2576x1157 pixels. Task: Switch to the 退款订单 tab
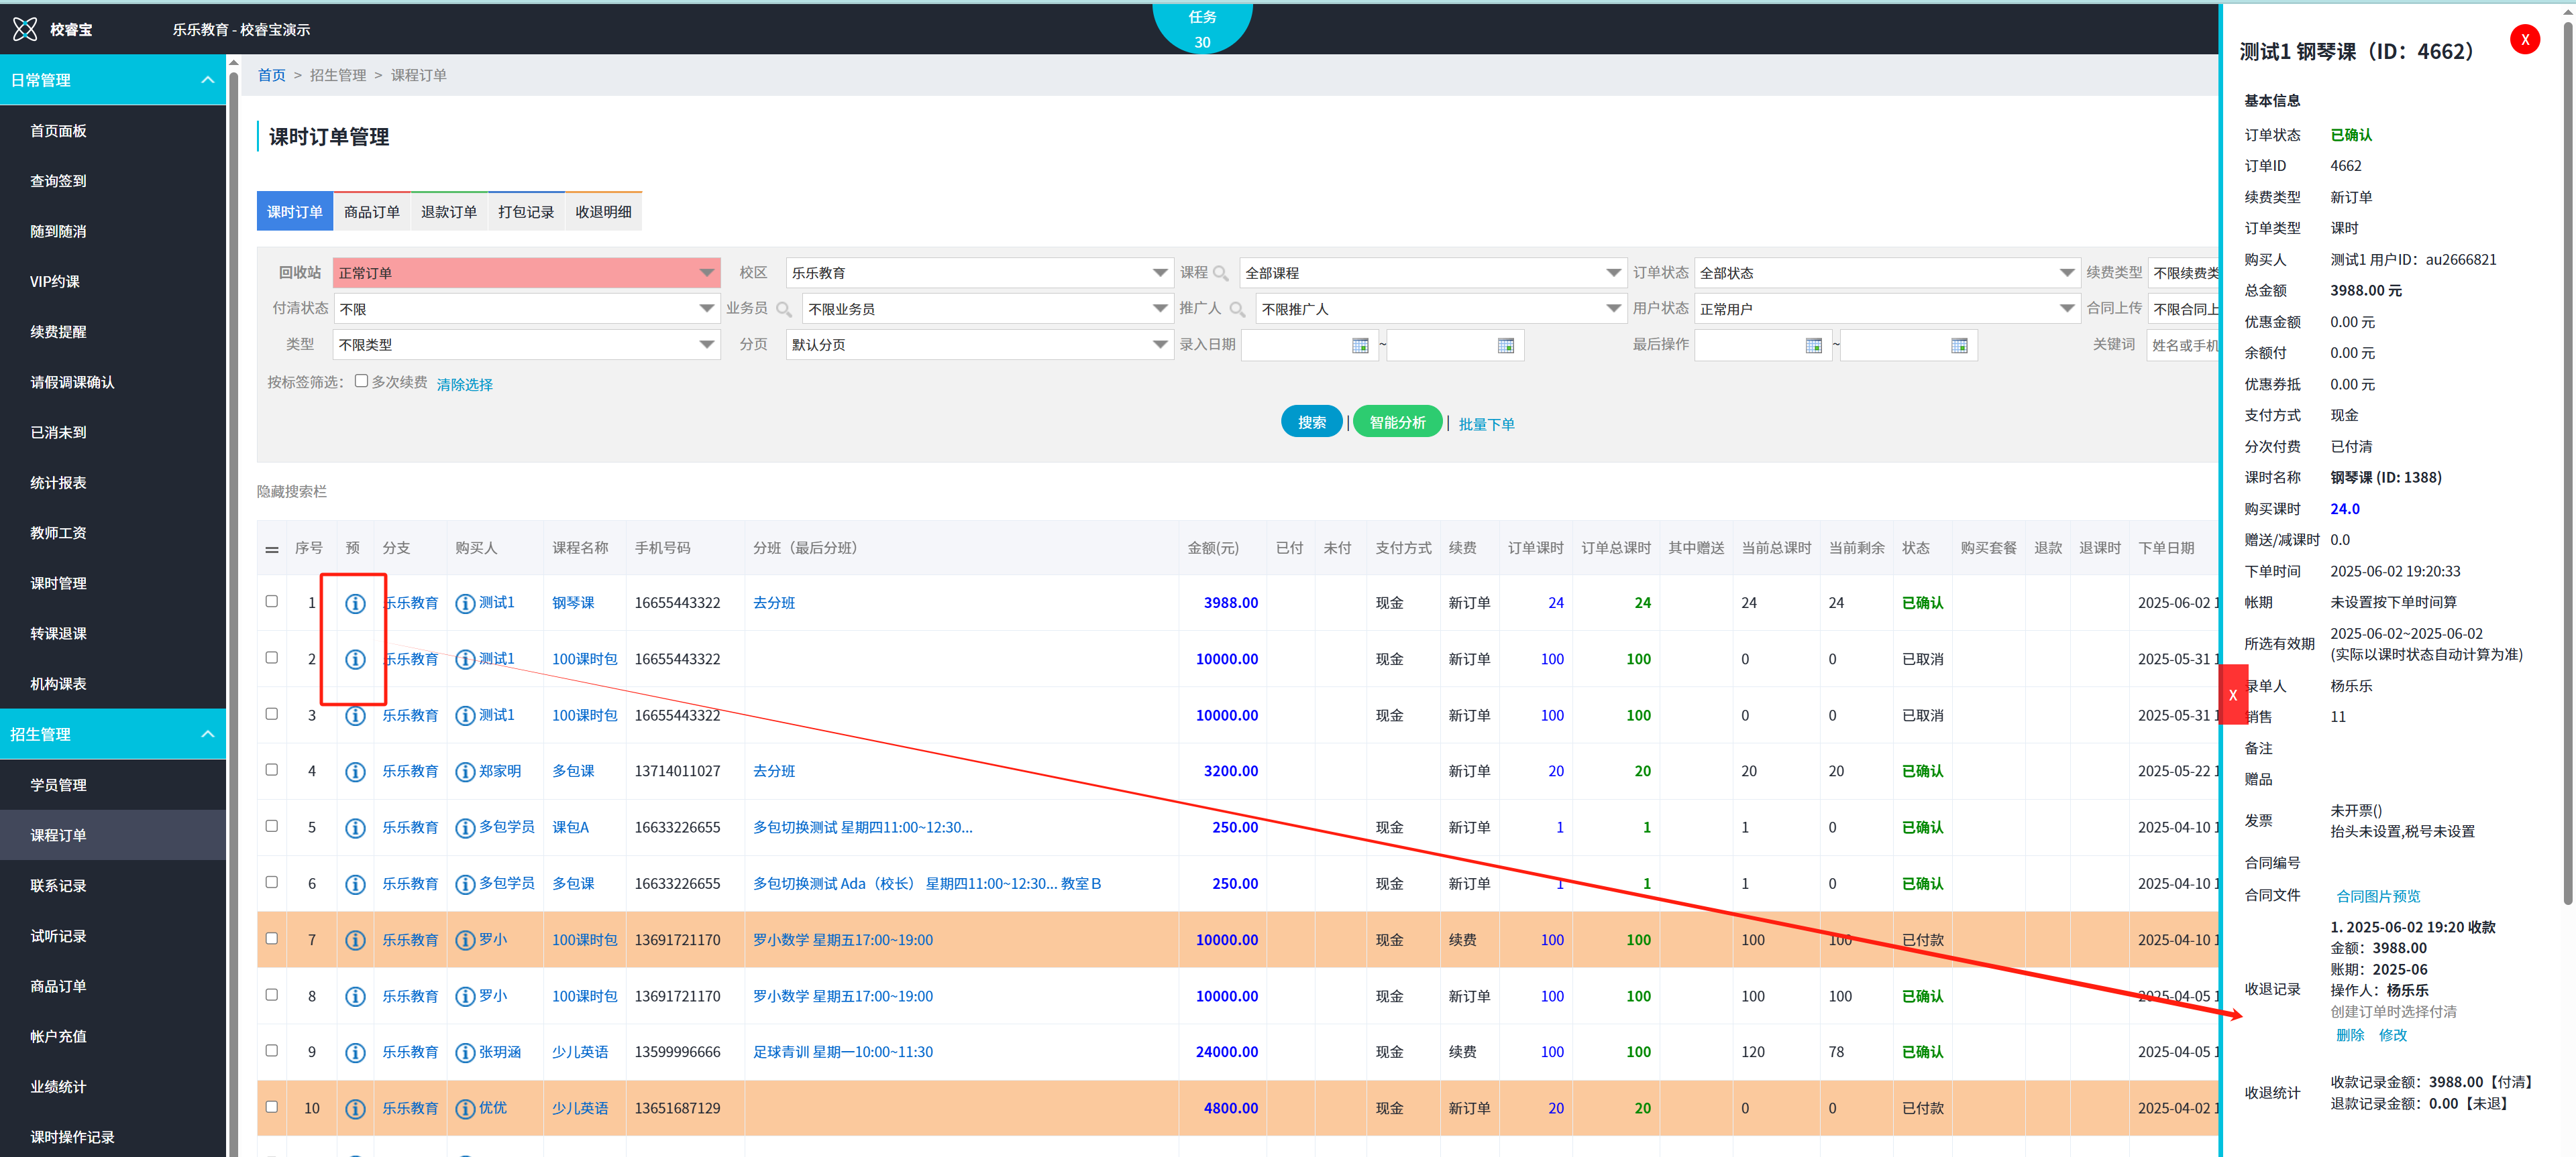[x=448, y=212]
